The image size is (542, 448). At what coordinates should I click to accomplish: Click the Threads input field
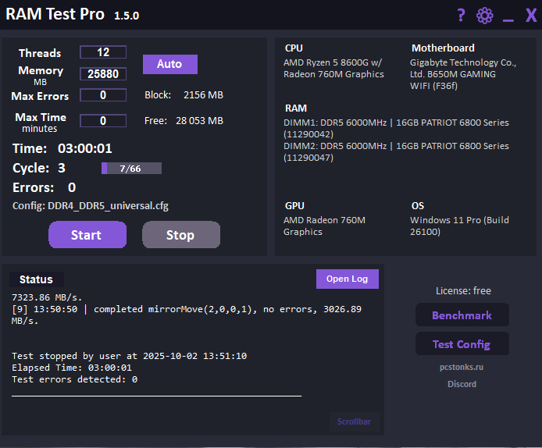tap(103, 52)
